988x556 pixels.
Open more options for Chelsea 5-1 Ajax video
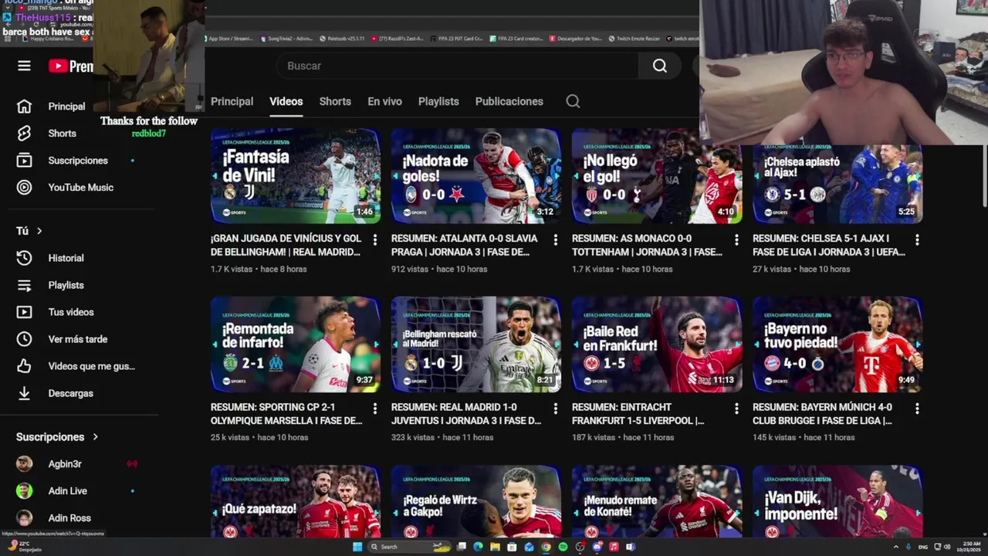coord(917,240)
